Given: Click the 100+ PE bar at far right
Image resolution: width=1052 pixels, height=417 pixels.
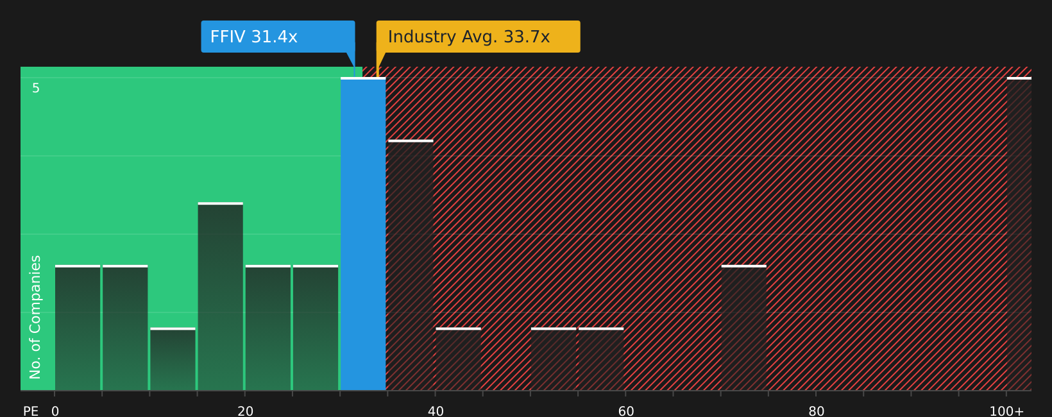Looking at the screenshot, I should [1019, 234].
